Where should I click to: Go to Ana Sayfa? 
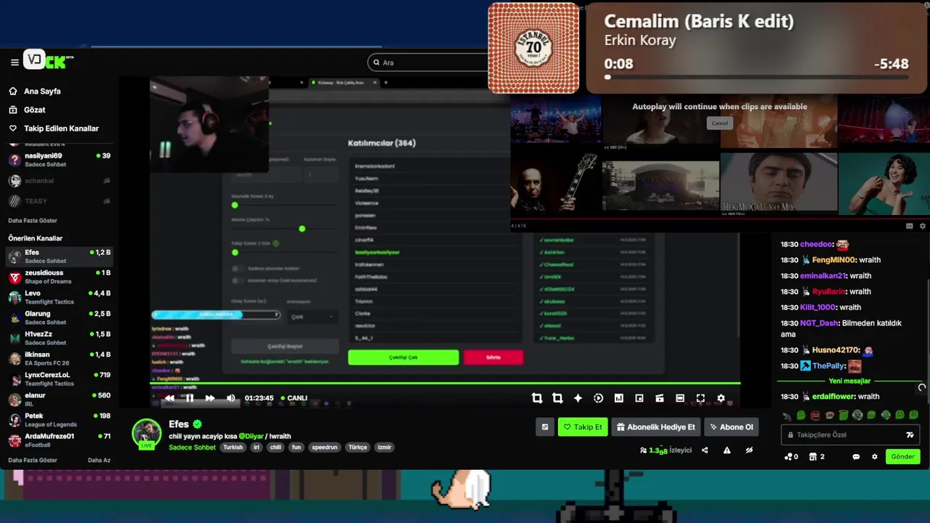tap(42, 92)
